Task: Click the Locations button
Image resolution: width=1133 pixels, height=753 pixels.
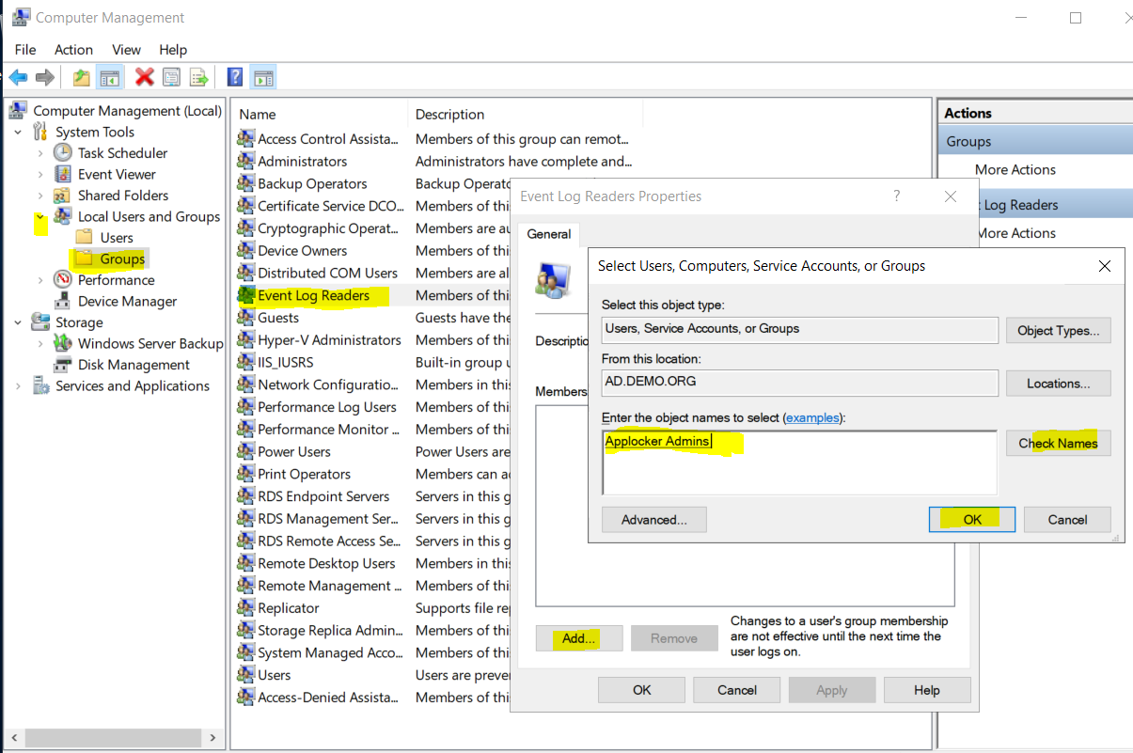Action: point(1058,383)
